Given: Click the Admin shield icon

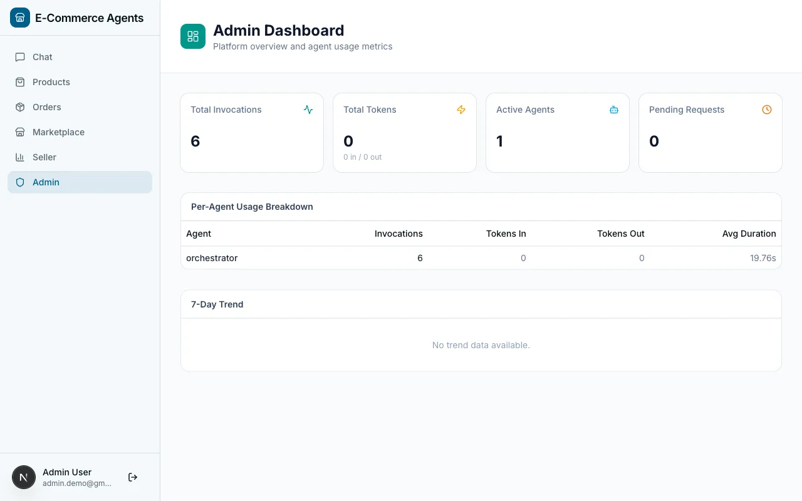Looking at the screenshot, I should [x=20, y=182].
